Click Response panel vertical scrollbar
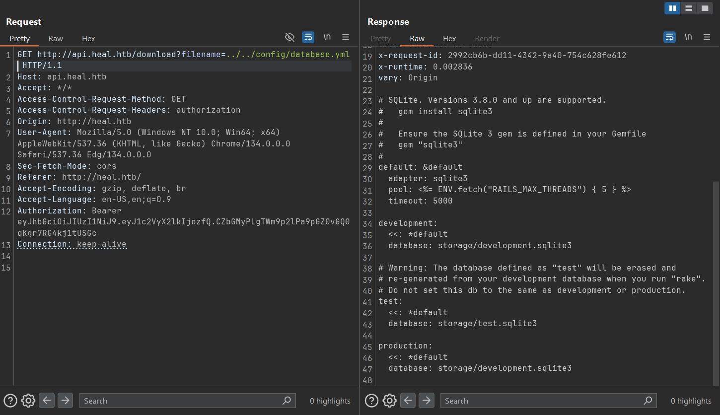The image size is (720, 415). pos(716,283)
